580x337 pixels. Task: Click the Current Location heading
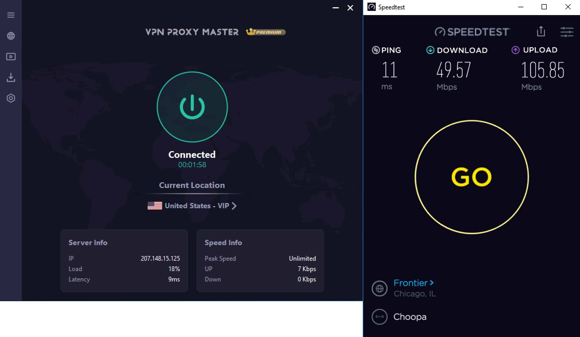tap(192, 185)
